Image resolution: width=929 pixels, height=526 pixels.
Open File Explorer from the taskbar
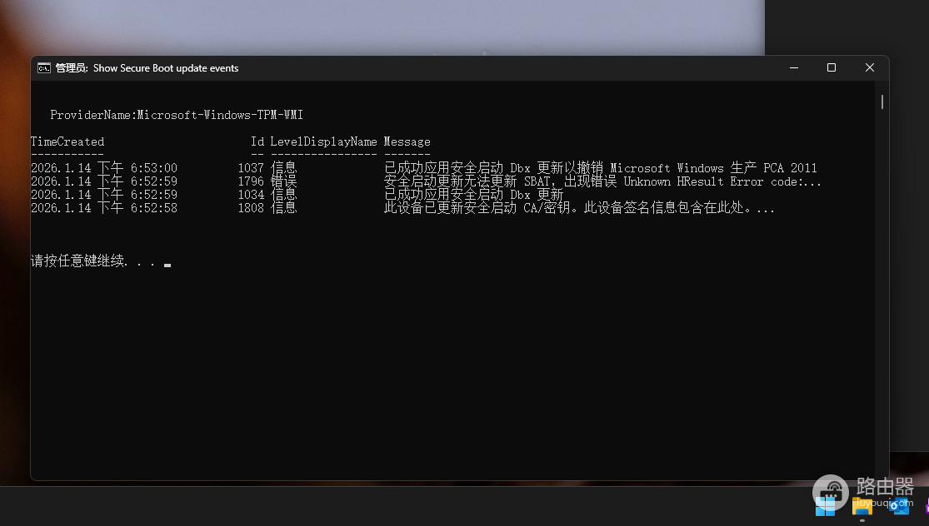862,506
